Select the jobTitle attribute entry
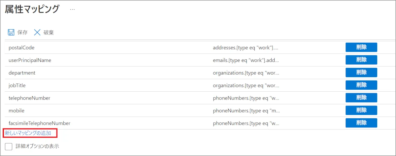Screen dimensions: 396x156 click(17, 85)
